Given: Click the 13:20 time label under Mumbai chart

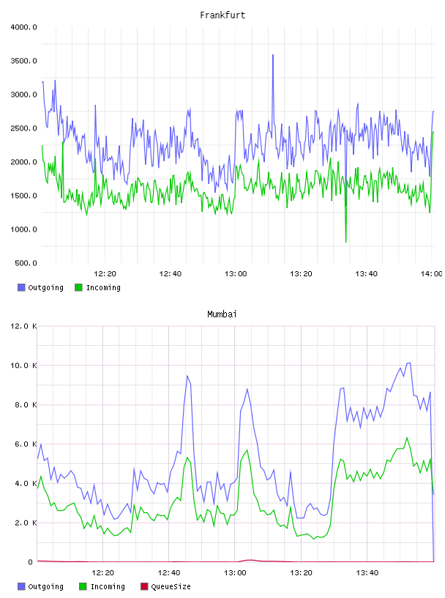Looking at the screenshot, I should 301,573.
